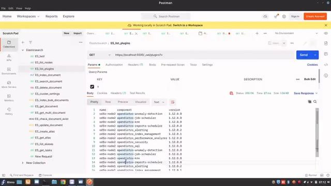
Task: Open the Environments sidebar panel
Action: click(x=9, y=71)
